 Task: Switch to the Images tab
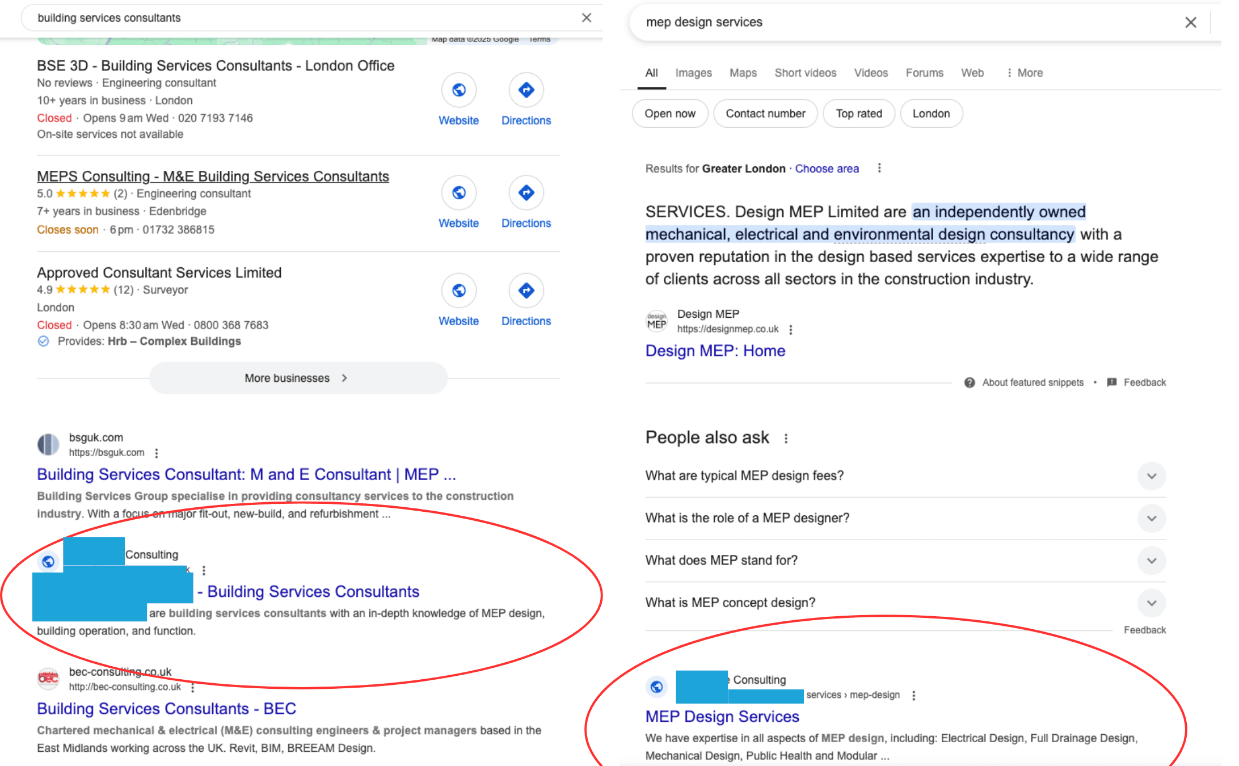tap(693, 73)
